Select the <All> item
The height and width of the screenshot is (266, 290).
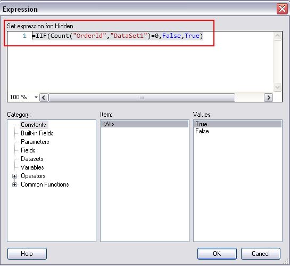145,124
